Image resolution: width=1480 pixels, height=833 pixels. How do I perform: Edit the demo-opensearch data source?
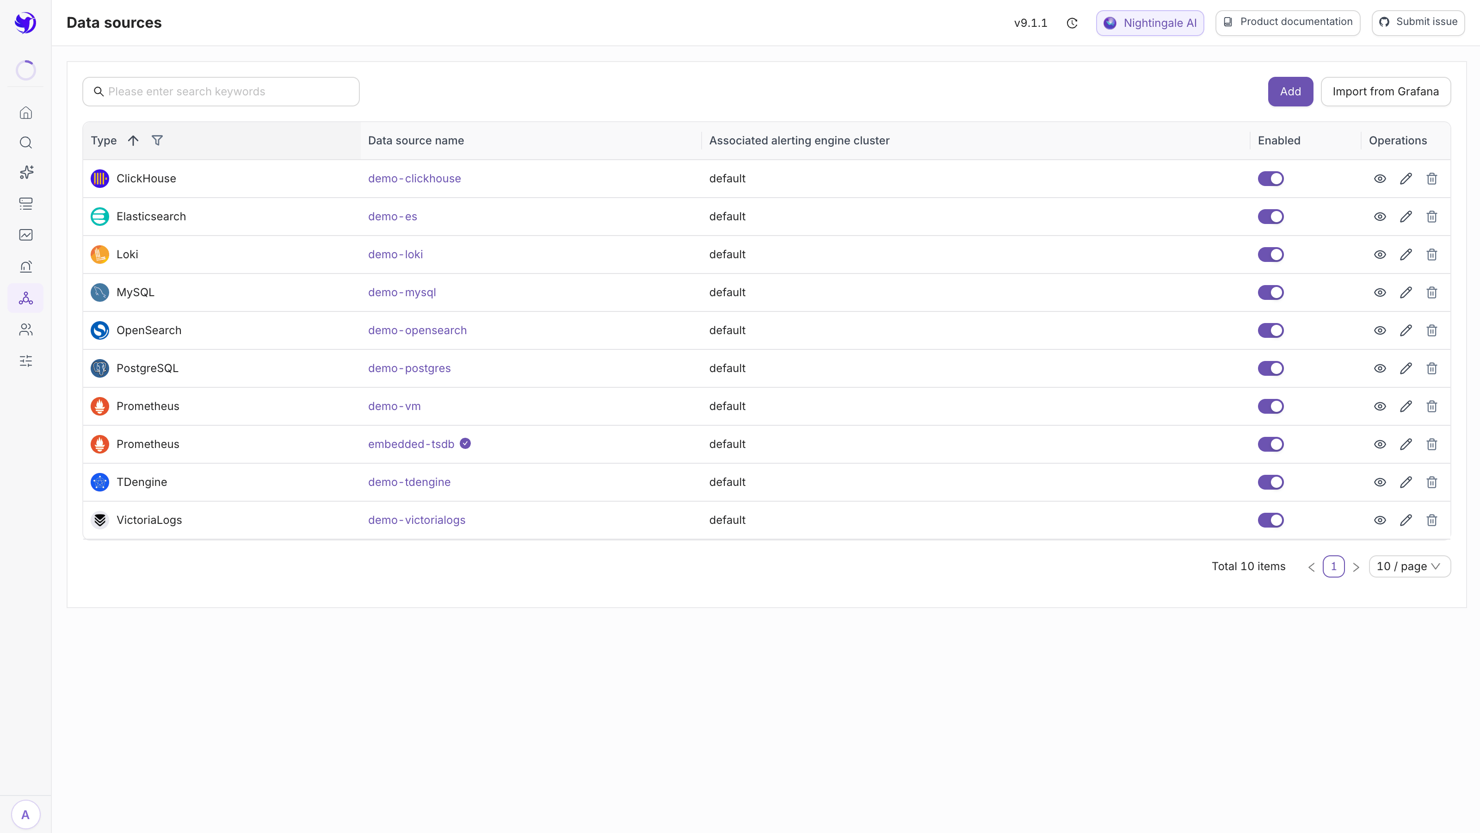(1406, 330)
